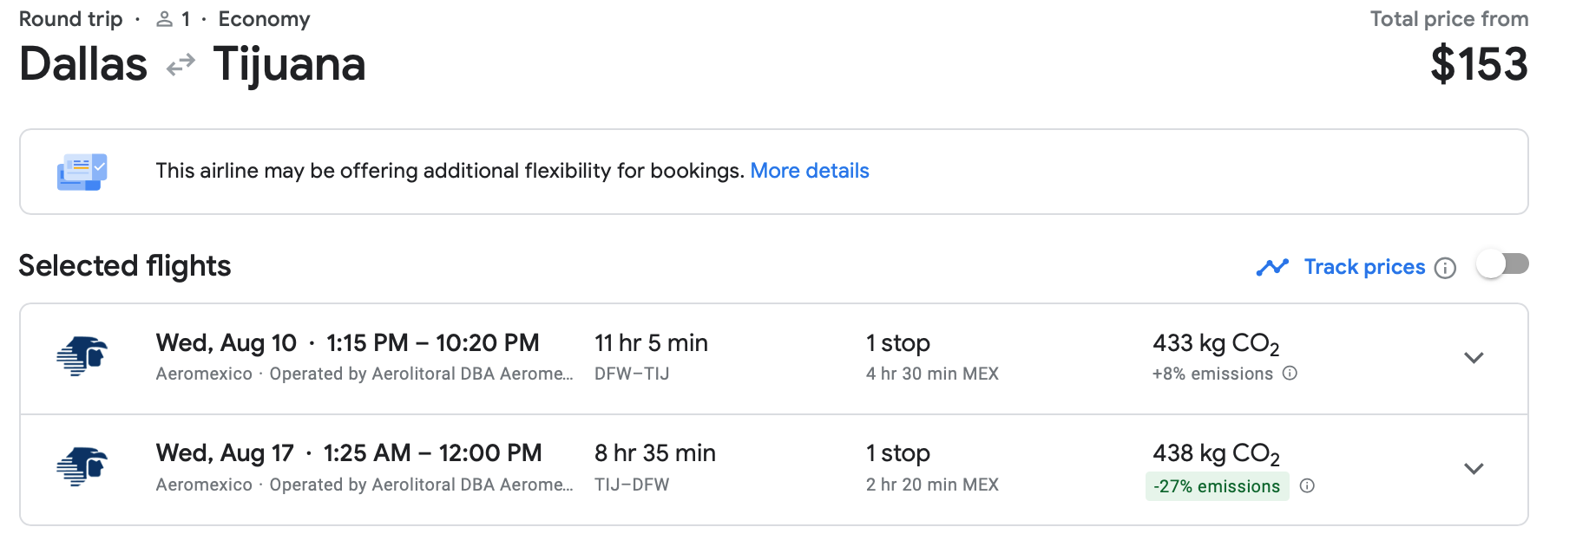Viewport: 1576px width, 553px height.
Task: Click the swap arrows between Dallas and Tijuana
Action: 181,66
